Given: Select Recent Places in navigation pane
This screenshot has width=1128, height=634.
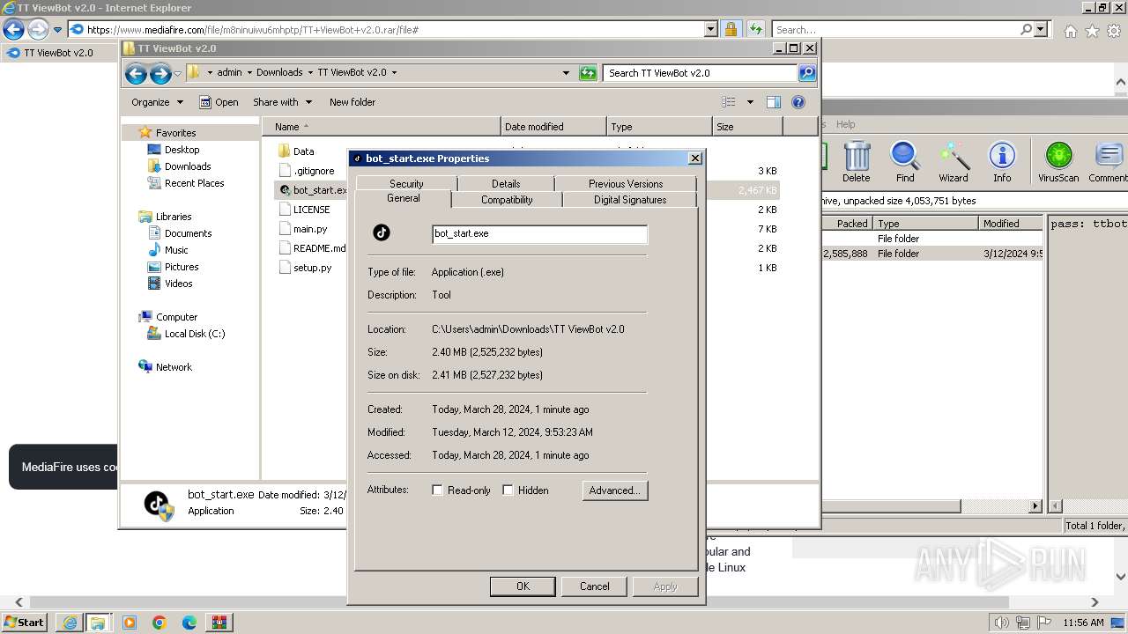Looking at the screenshot, I should click(194, 183).
